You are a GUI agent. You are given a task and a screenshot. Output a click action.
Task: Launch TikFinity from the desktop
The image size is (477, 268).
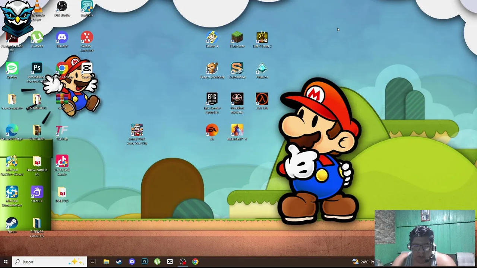point(62,133)
